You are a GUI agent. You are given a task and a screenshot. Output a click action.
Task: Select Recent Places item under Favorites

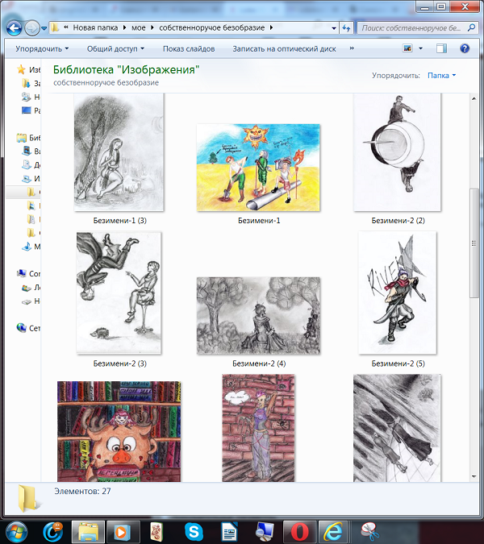pyautogui.click(x=31, y=97)
